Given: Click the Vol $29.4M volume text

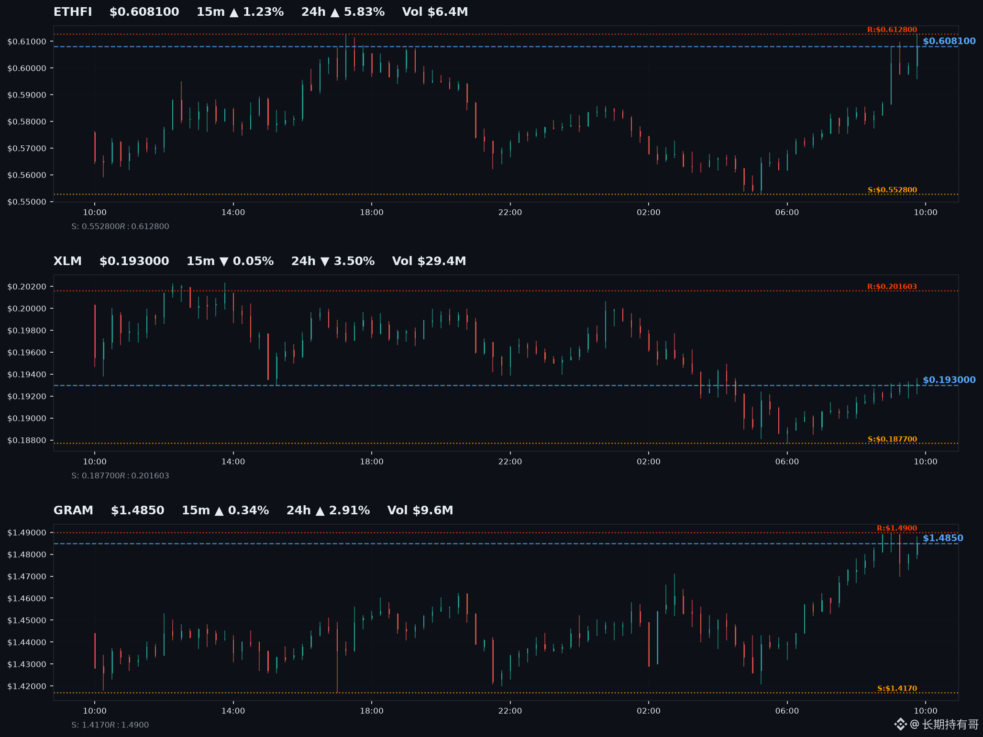Looking at the screenshot, I should 429,261.
